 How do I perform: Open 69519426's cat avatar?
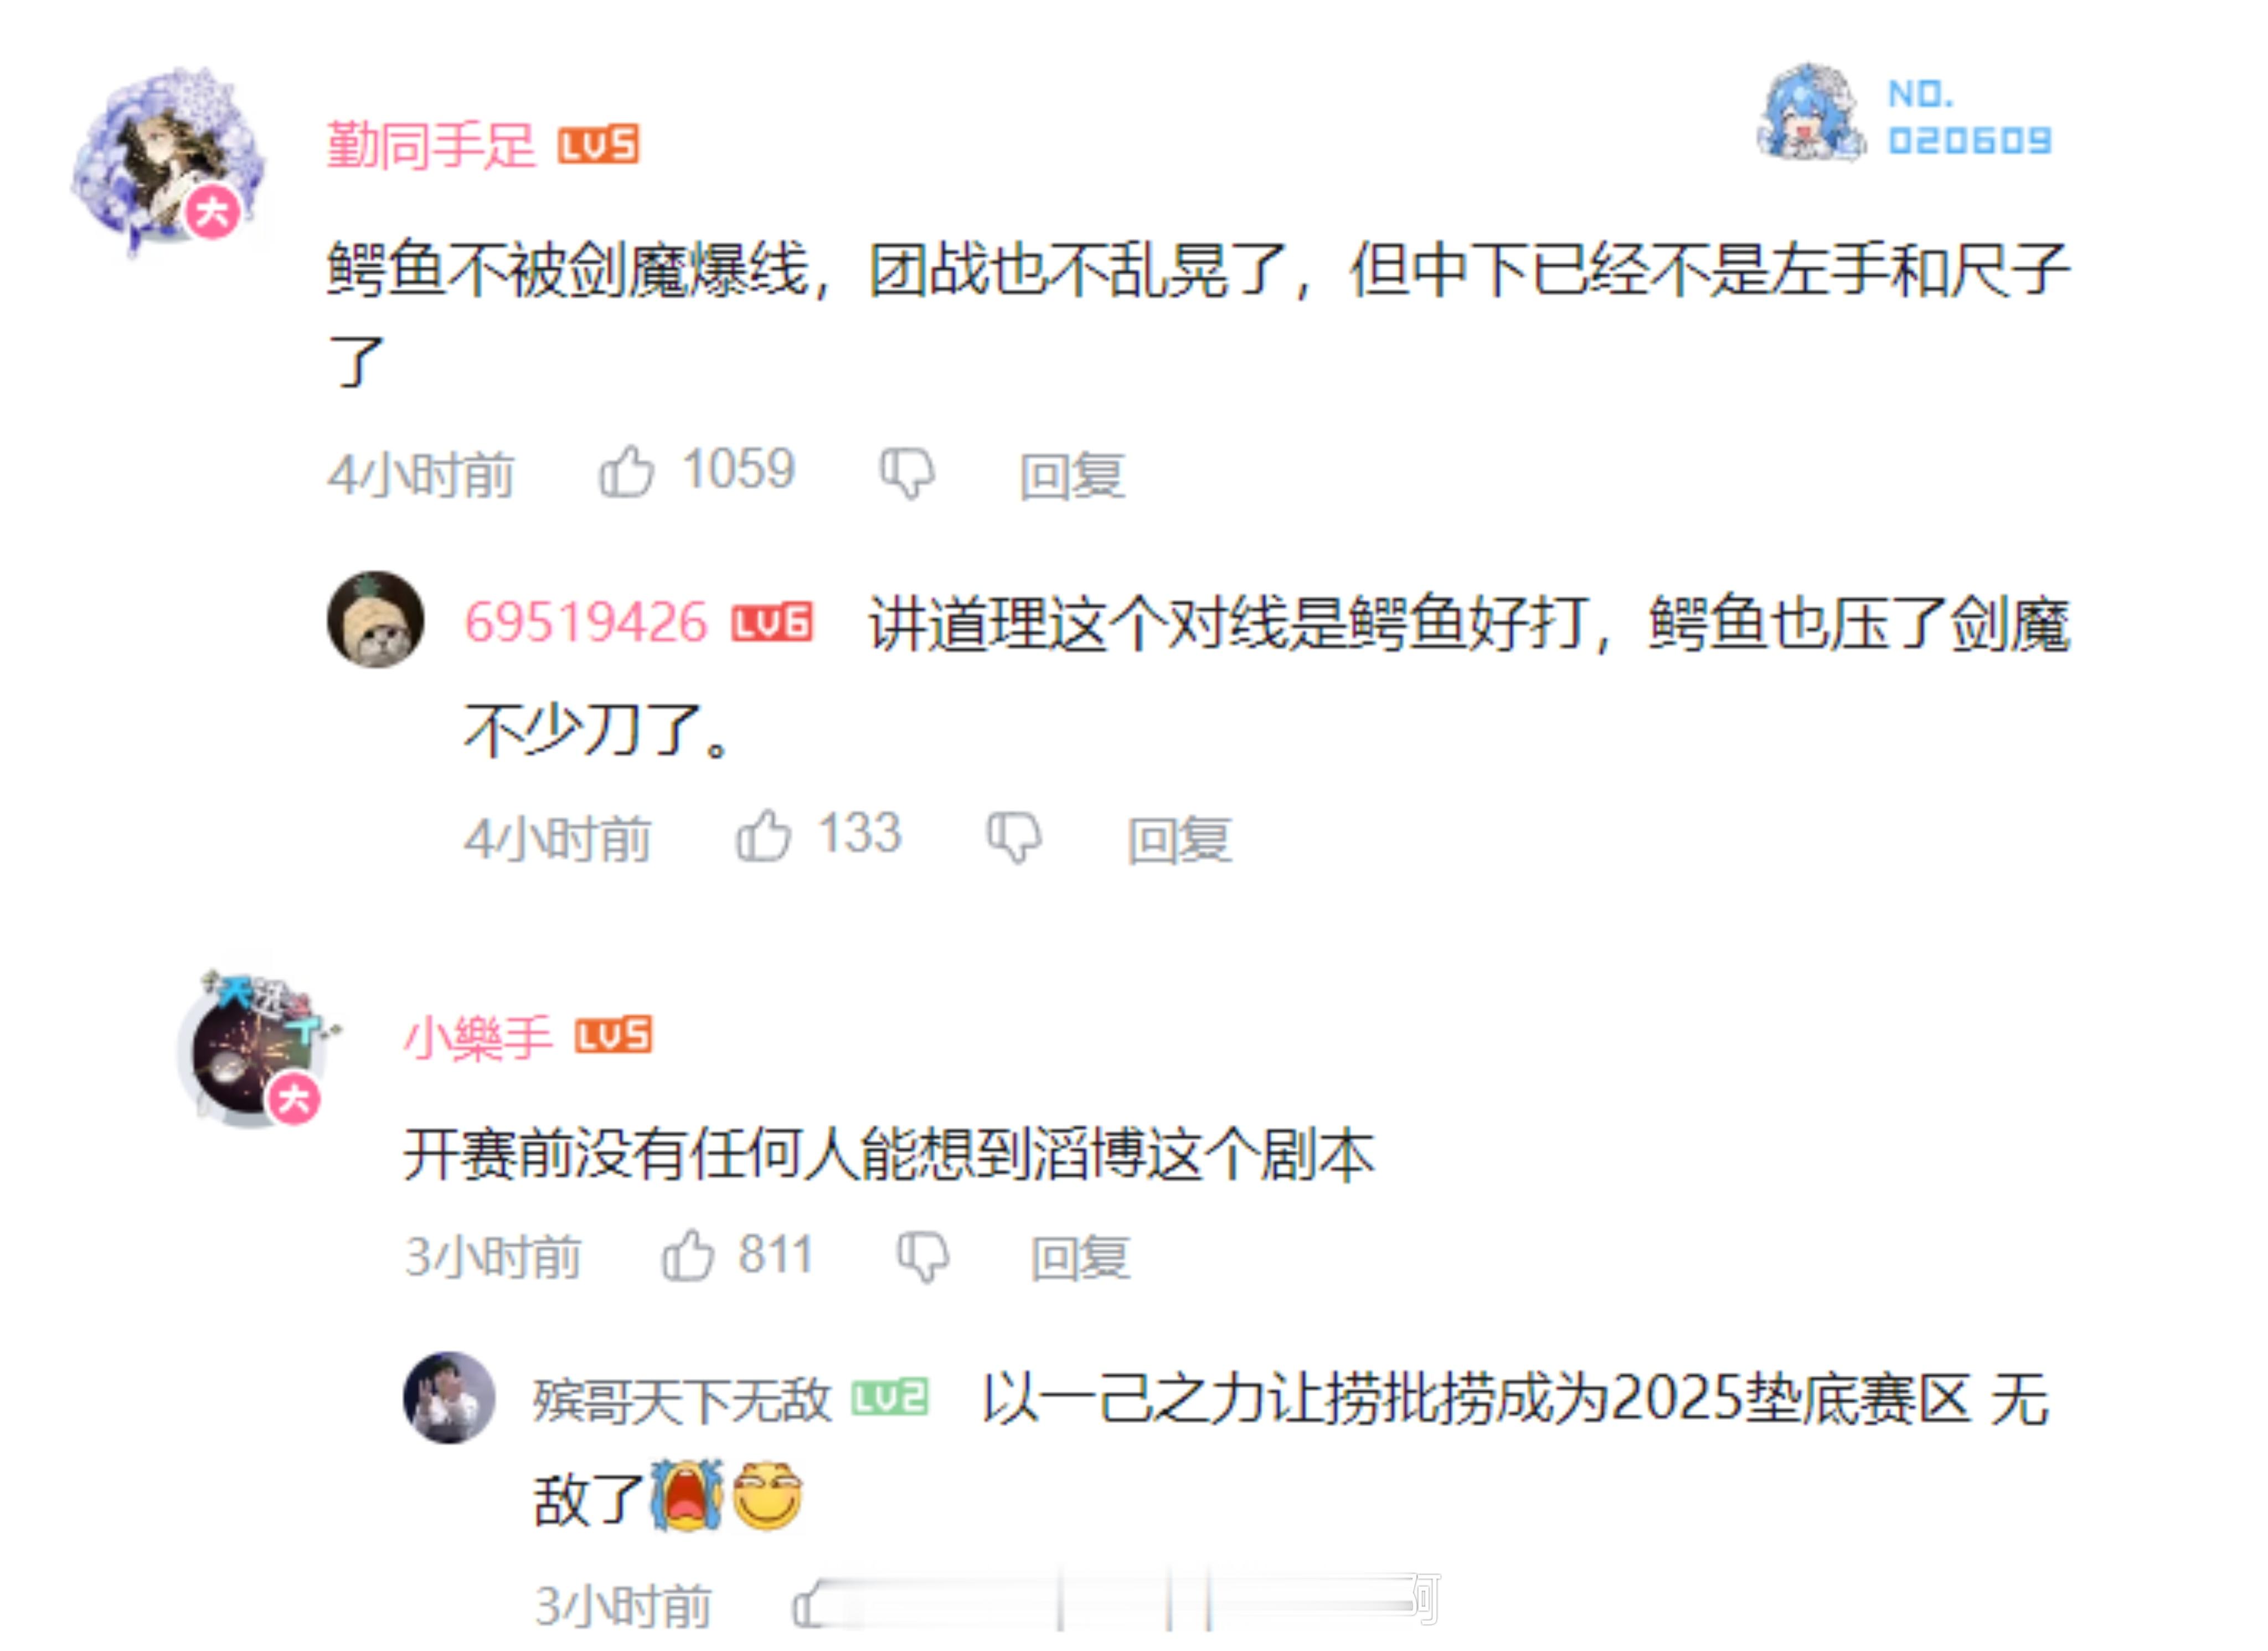[376, 620]
